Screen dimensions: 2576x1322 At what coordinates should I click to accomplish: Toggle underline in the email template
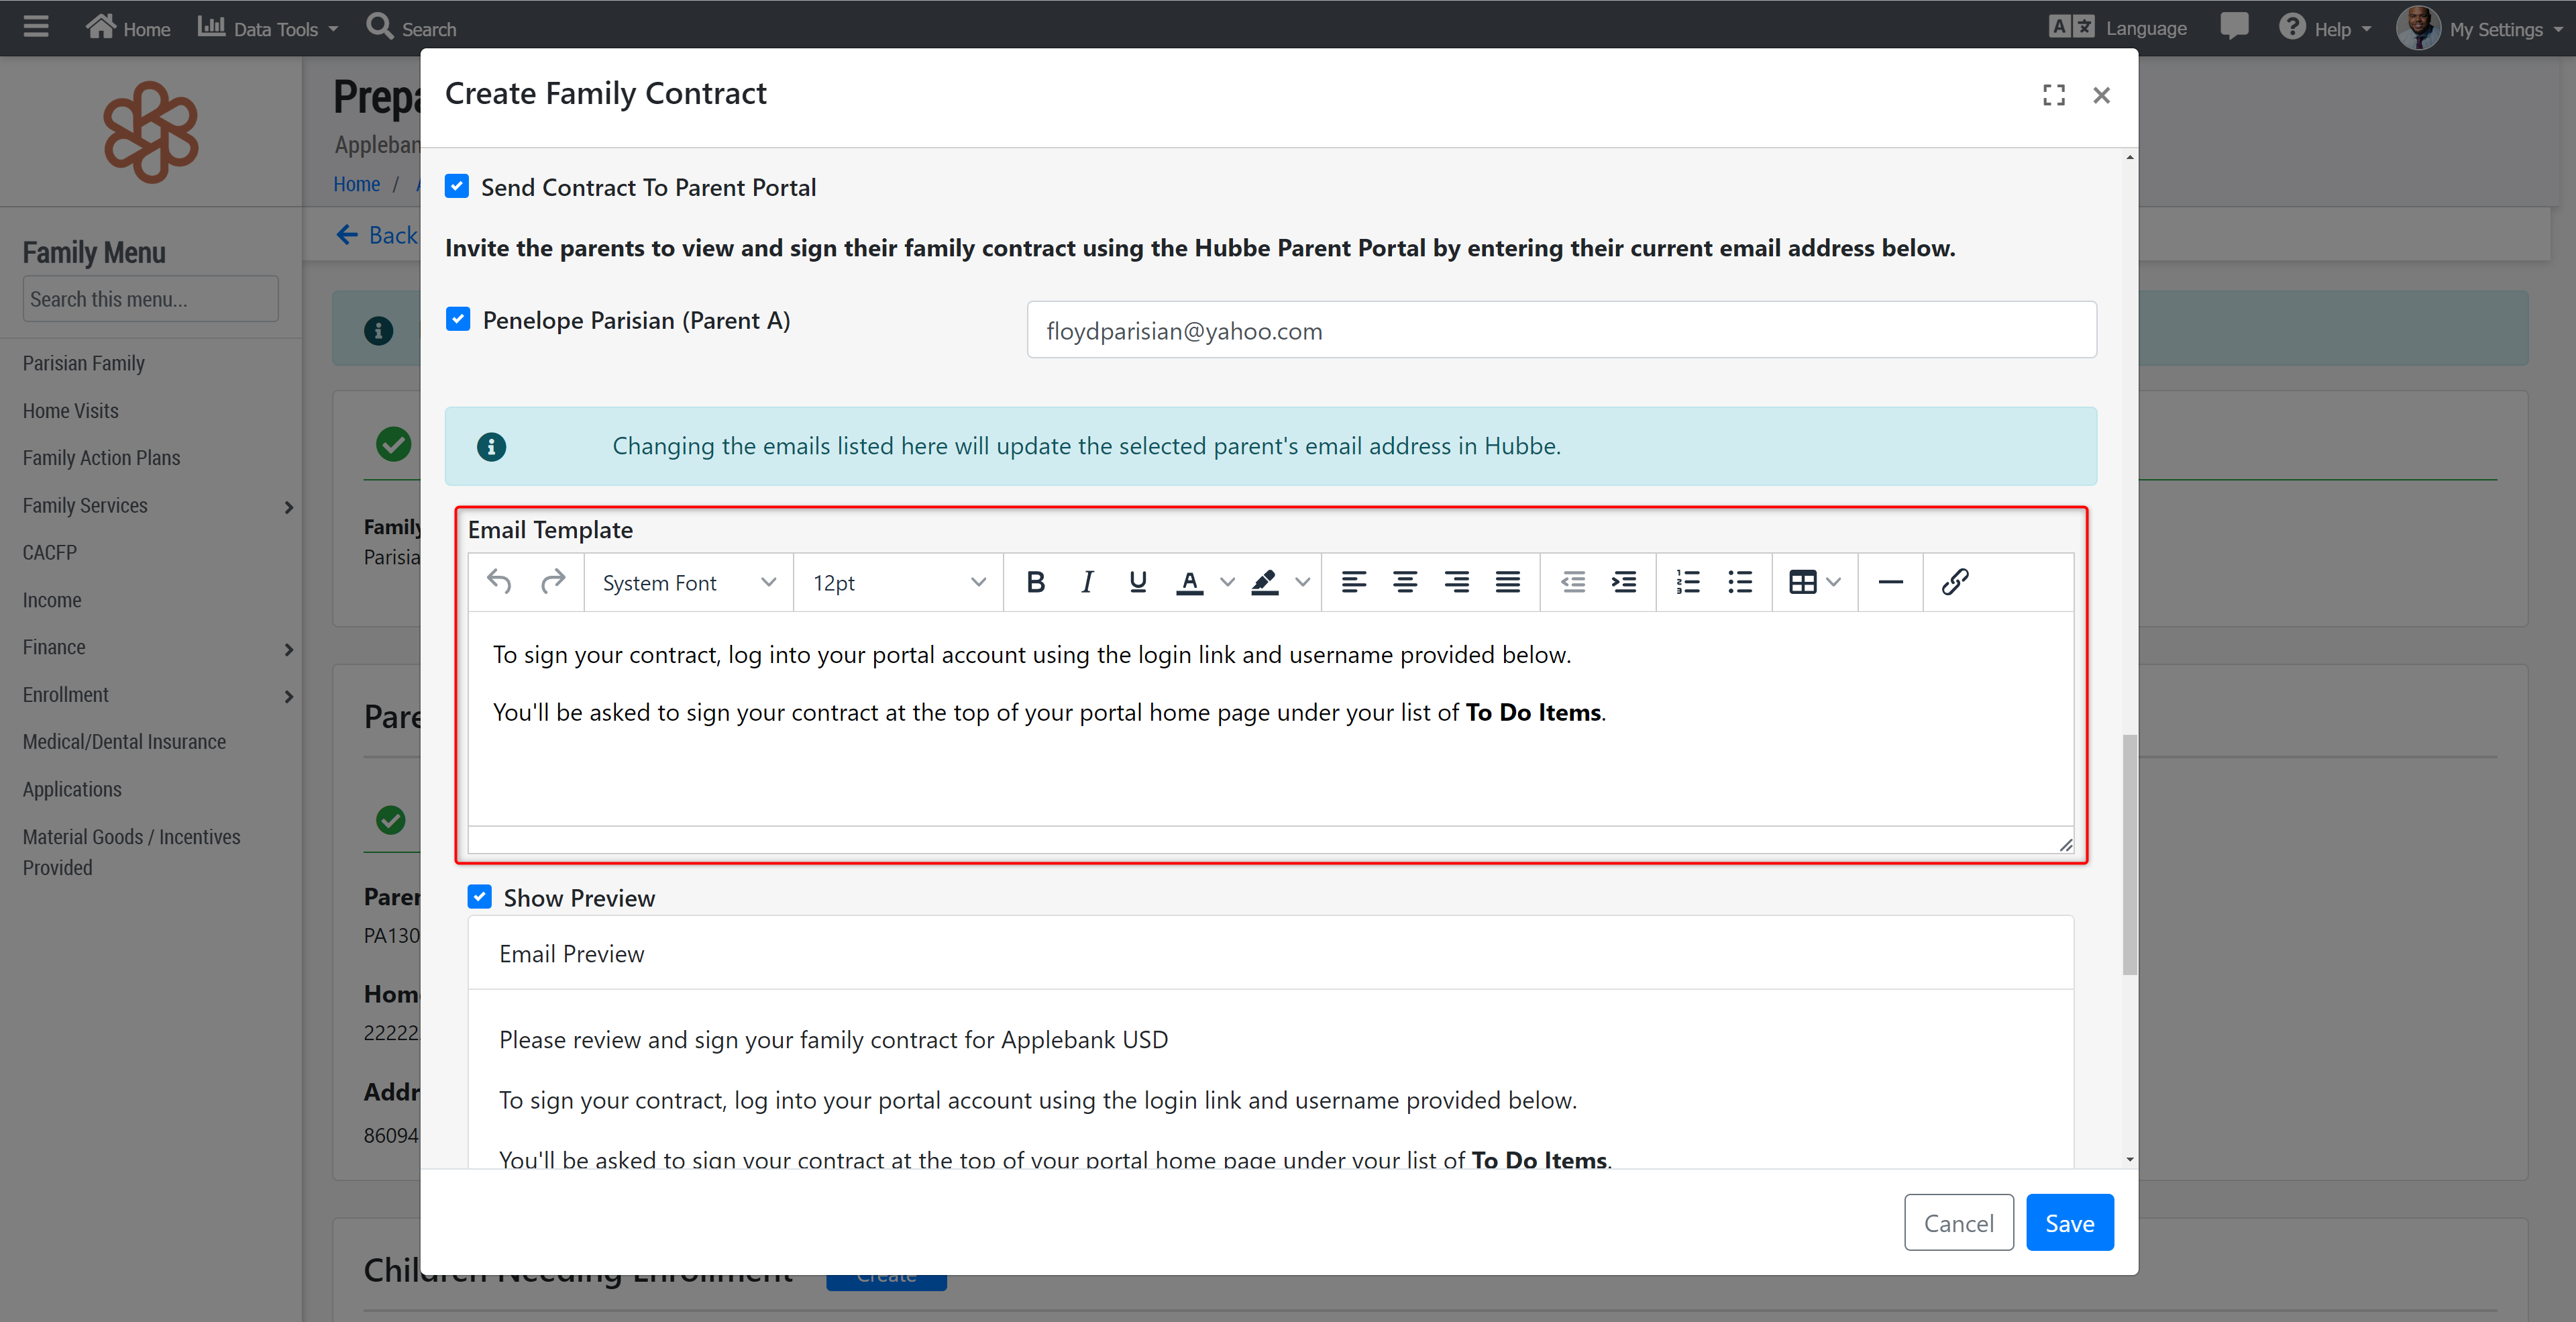coord(1137,582)
